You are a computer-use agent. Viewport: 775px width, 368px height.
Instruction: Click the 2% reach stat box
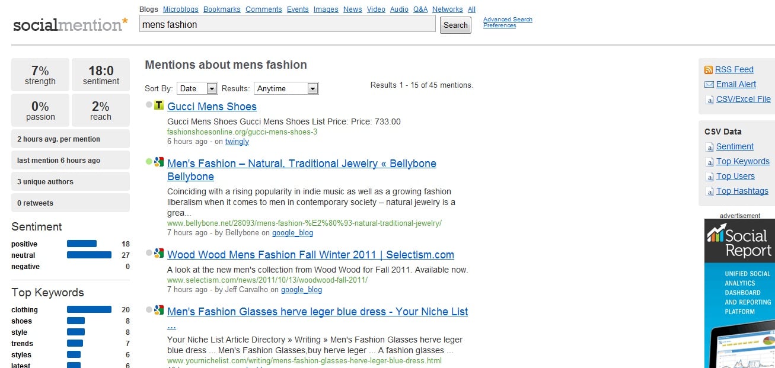point(101,110)
